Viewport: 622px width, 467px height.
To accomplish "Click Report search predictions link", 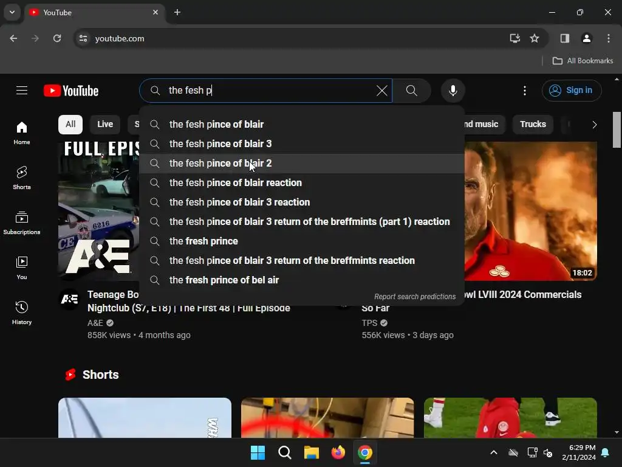I will click(x=414, y=297).
